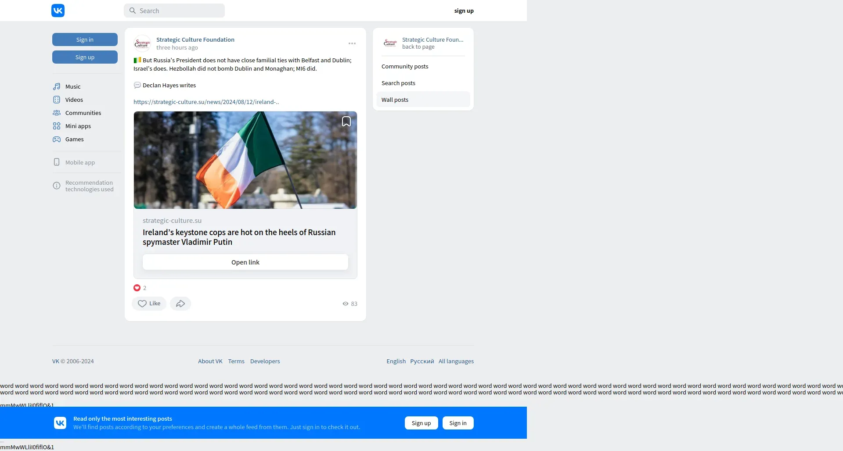This screenshot has height=451, width=843.
Task: Open the Music section label
Action: (x=73, y=86)
